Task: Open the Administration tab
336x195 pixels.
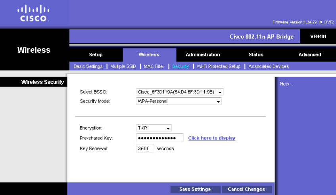Action: [x=203, y=54]
